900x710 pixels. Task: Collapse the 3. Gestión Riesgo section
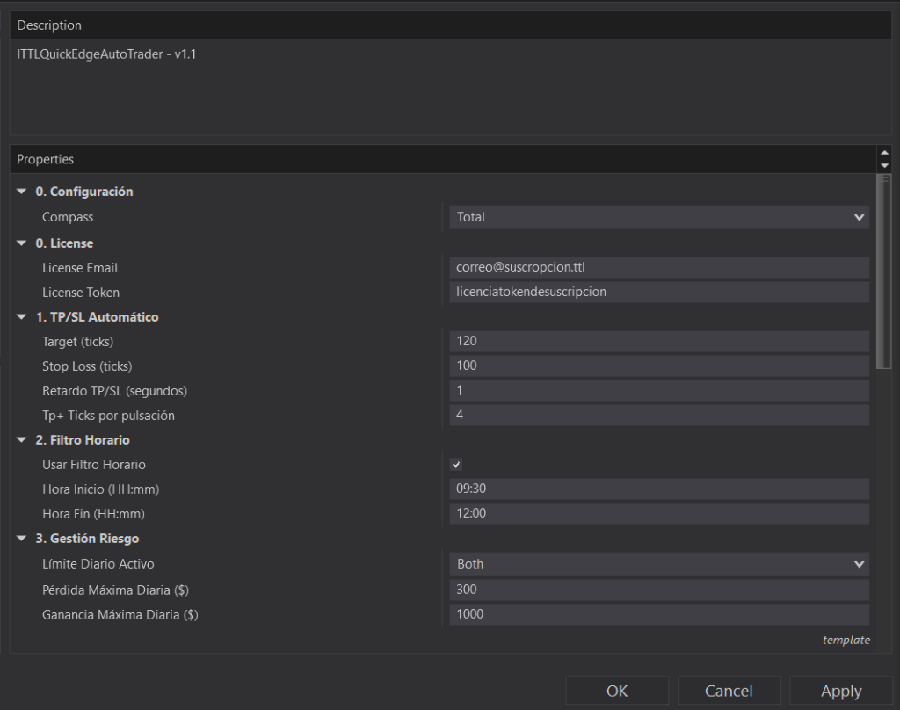click(21, 539)
